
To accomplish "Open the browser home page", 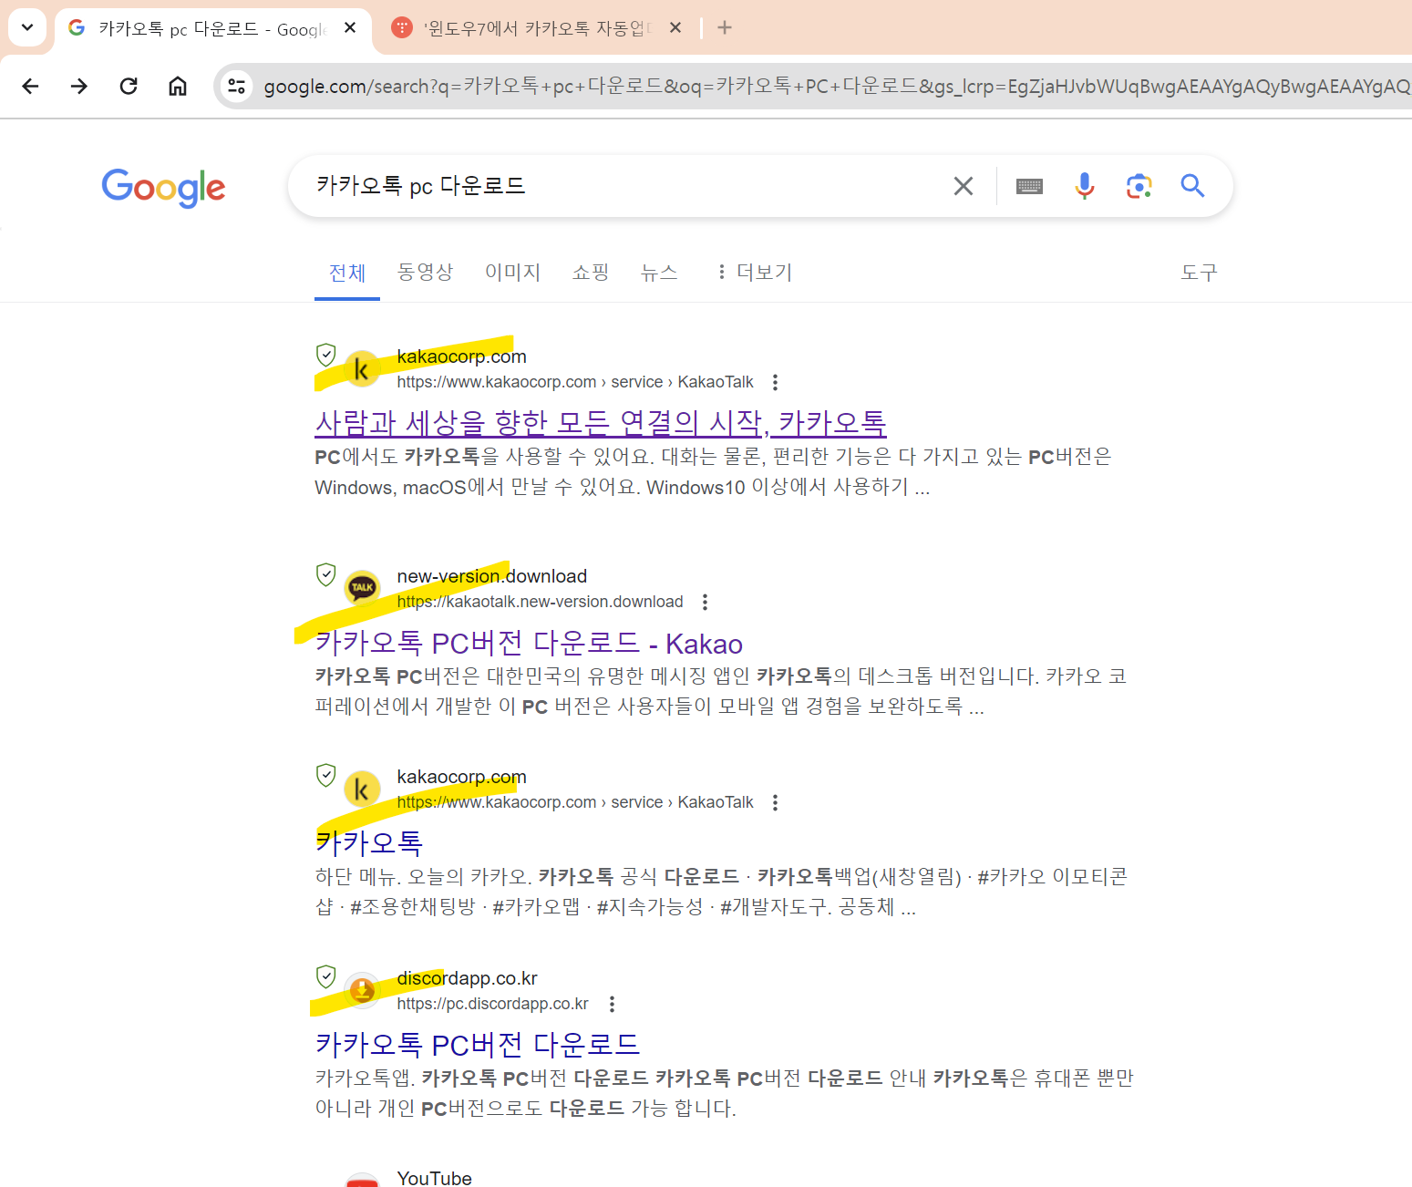I will (x=178, y=87).
